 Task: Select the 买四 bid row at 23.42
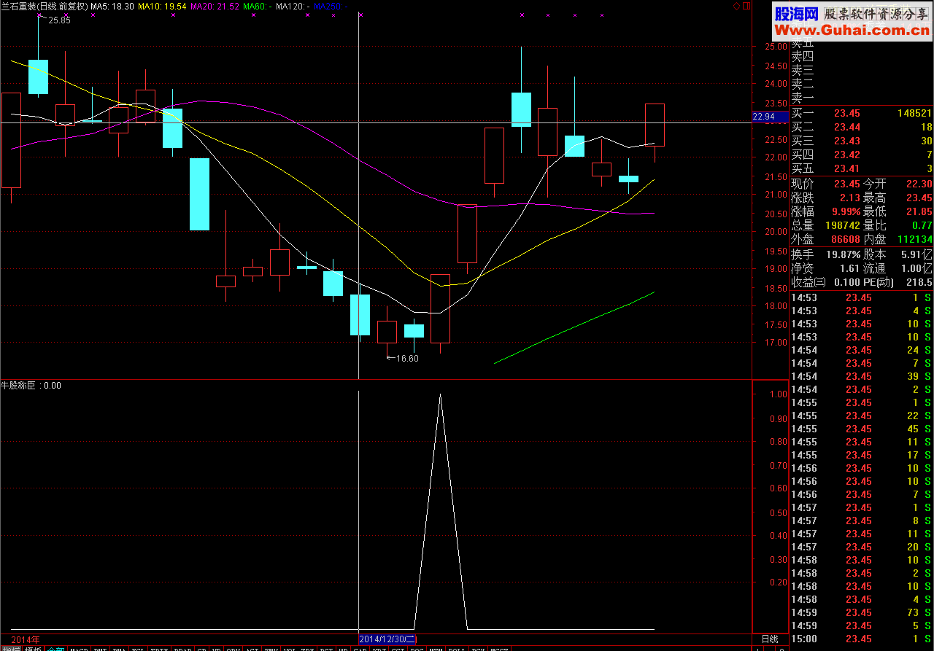point(862,155)
